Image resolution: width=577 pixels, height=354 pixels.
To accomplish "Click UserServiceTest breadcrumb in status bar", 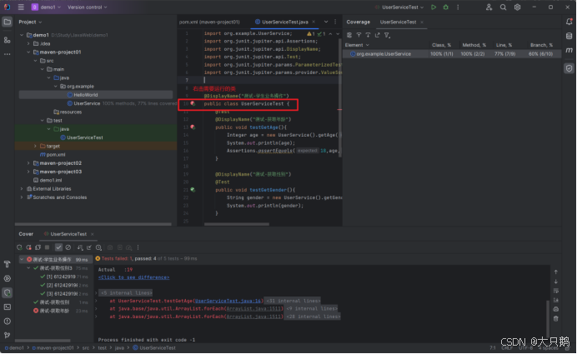I will pos(153,347).
